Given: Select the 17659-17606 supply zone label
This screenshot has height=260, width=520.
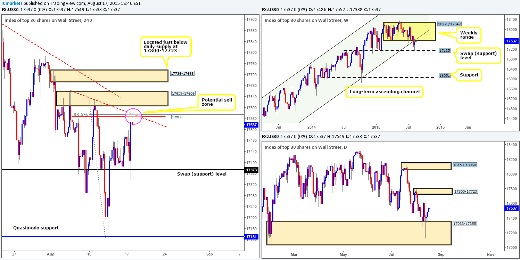Looking at the screenshot, I should 184,94.
